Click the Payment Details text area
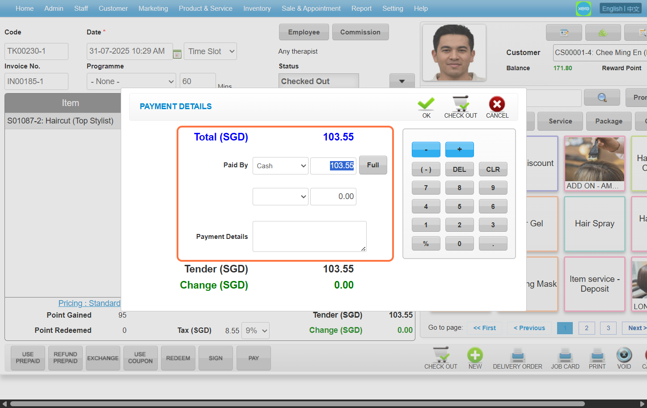 (x=309, y=236)
